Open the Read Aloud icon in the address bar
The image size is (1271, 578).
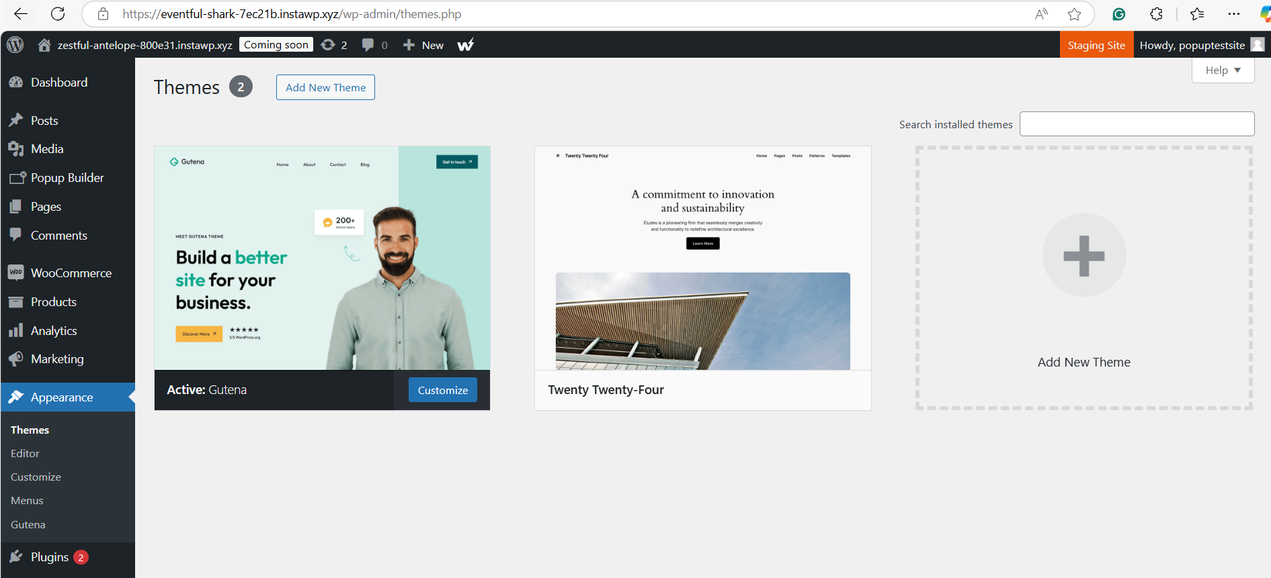[1041, 14]
